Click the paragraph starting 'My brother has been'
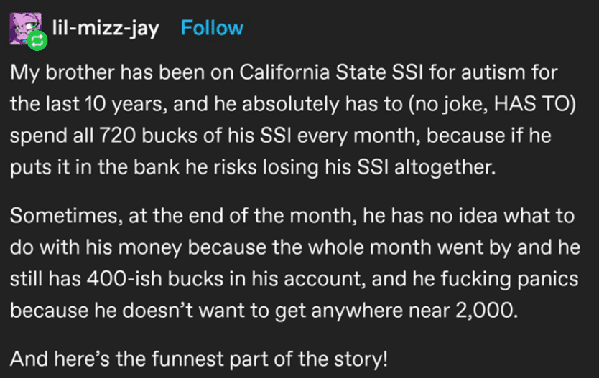Image resolution: width=599 pixels, height=378 pixels. click(292, 119)
